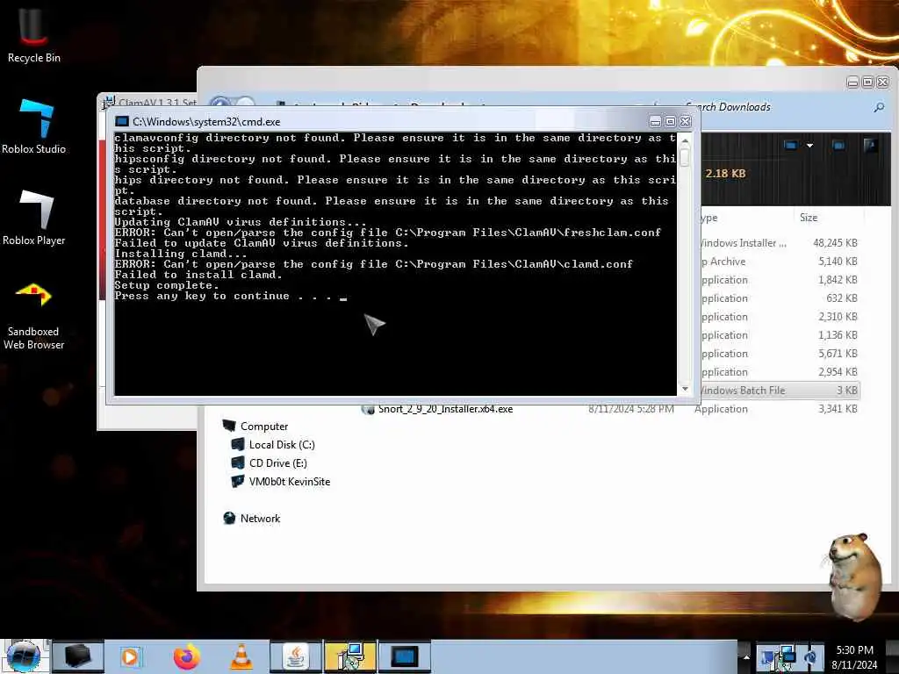Click the Windows Start orb

[x=24, y=656]
